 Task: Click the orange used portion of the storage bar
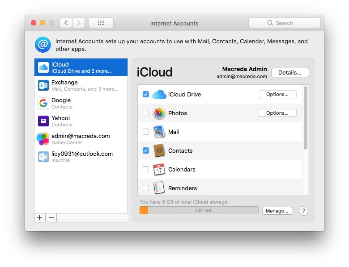[x=144, y=210]
